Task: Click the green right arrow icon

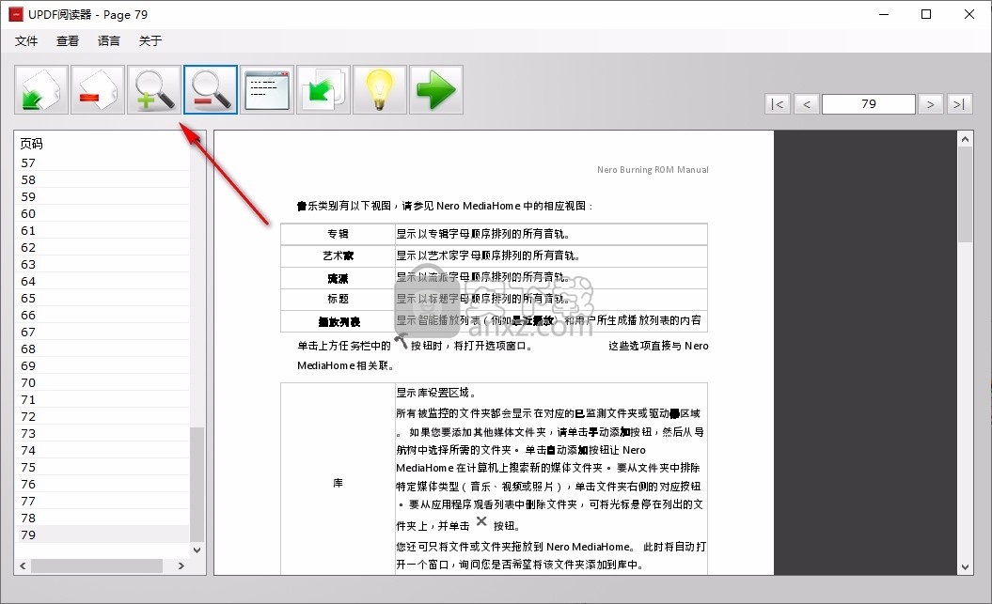Action: pyautogui.click(x=436, y=90)
